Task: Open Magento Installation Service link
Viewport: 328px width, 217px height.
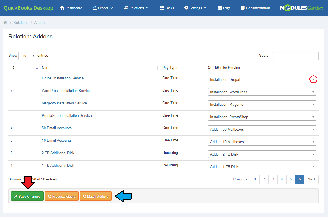Action: point(64,103)
